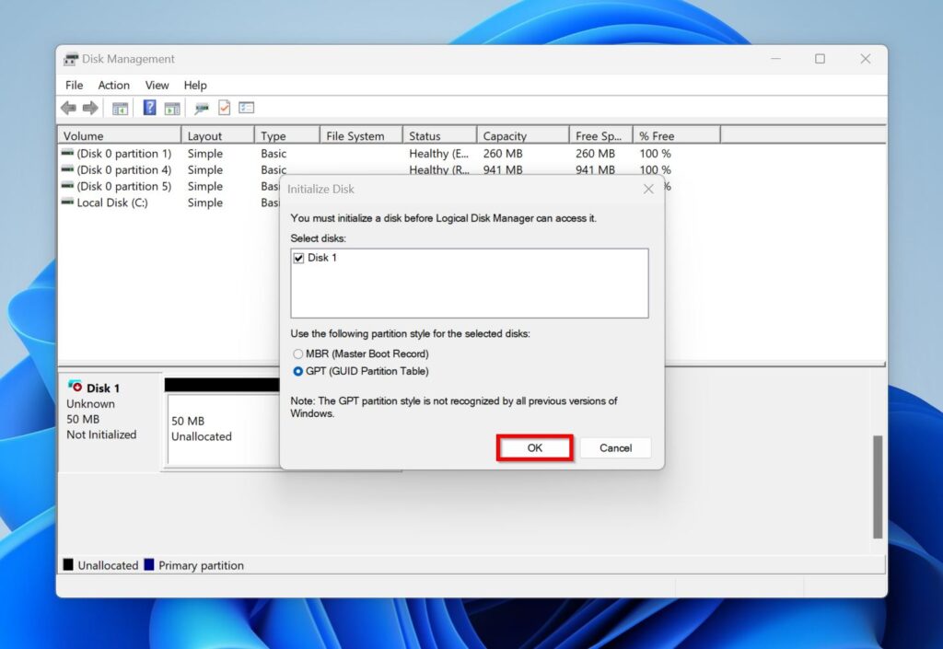The image size is (943, 649).
Task: Click the settings list toolbar icon
Action: 246,109
